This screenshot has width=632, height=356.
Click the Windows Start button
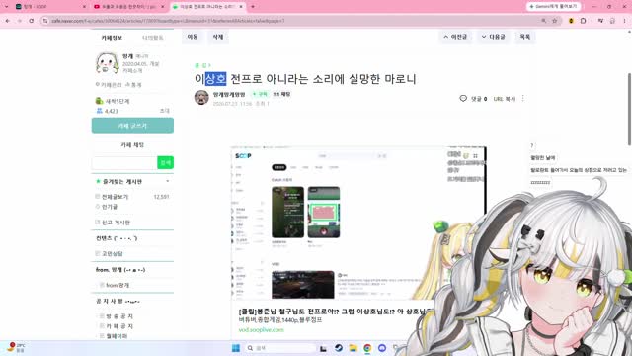click(236, 348)
